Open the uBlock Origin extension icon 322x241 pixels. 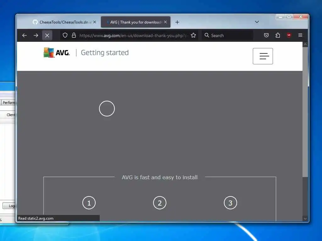289,35
